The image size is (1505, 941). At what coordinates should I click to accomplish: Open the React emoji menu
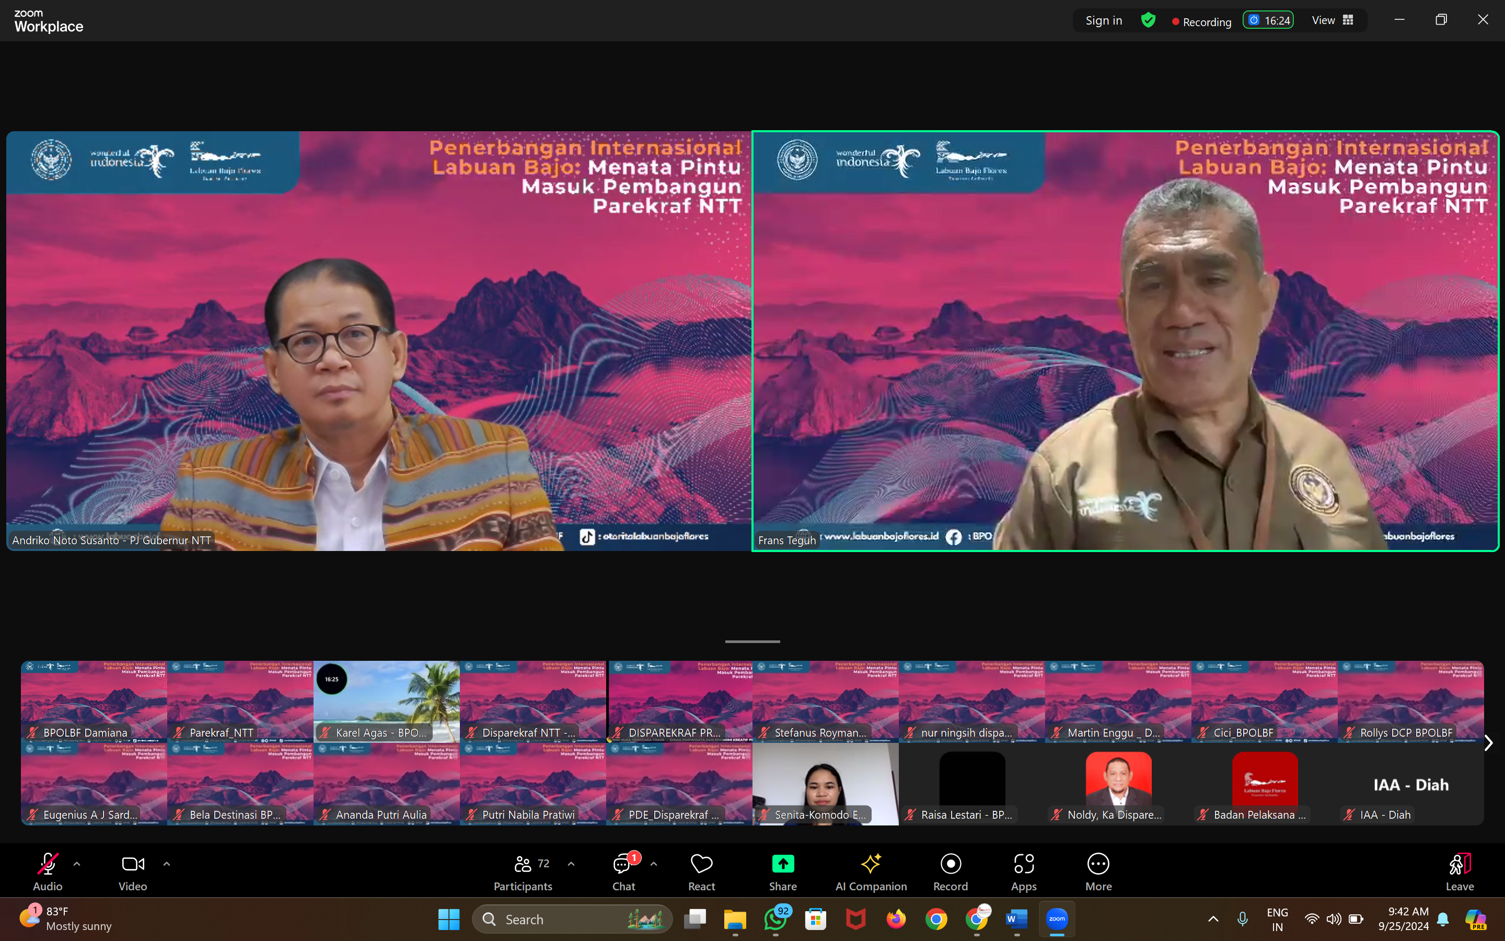(701, 872)
